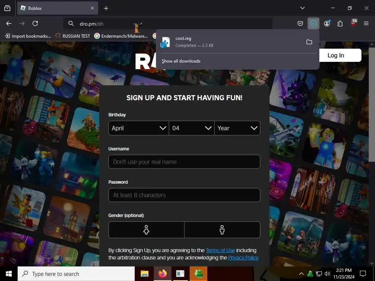Switch to Firefox in the taskbar
Screen dimensions: 375x281
[162, 274]
